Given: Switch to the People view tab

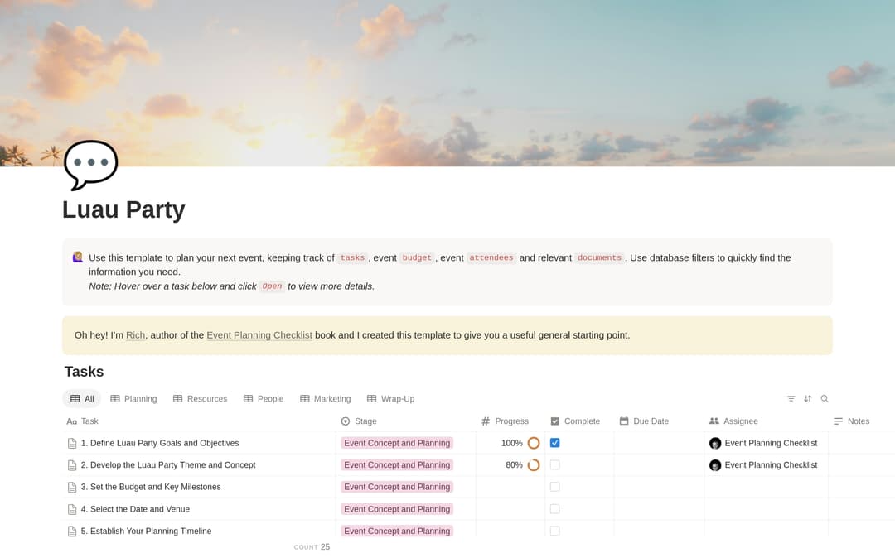Looking at the screenshot, I should coord(264,399).
